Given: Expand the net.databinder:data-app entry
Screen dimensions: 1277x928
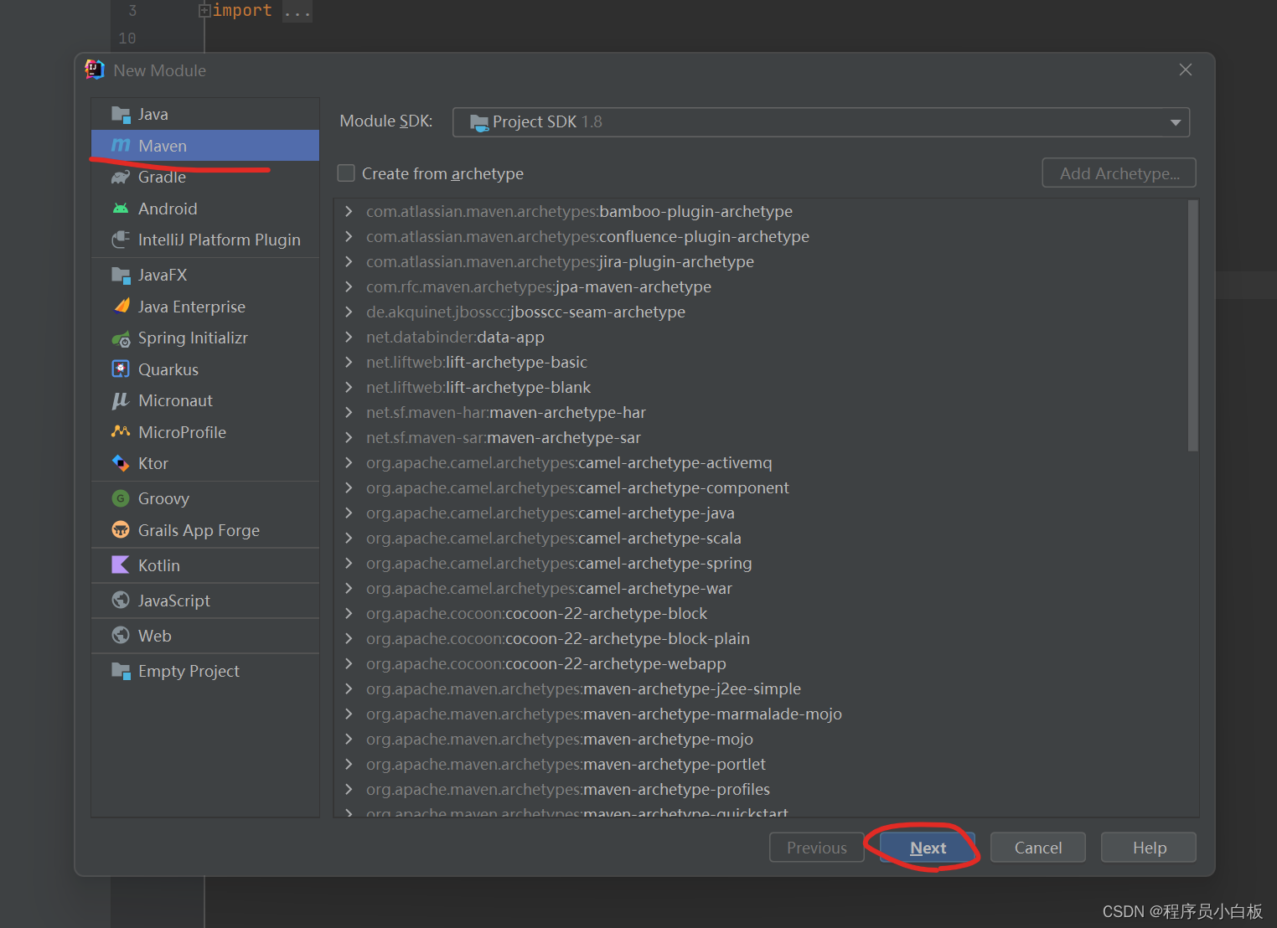Looking at the screenshot, I should 349,337.
